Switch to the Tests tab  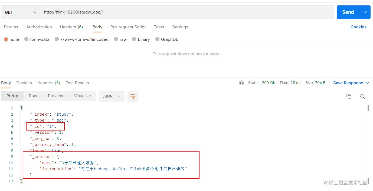pos(159,27)
